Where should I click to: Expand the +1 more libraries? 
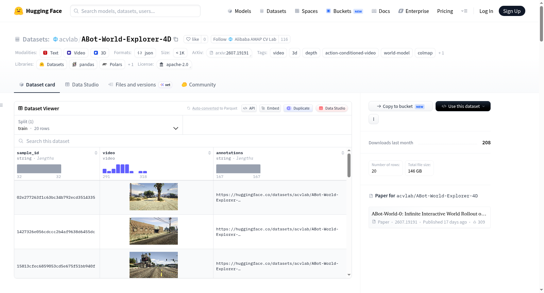pyautogui.click(x=131, y=64)
